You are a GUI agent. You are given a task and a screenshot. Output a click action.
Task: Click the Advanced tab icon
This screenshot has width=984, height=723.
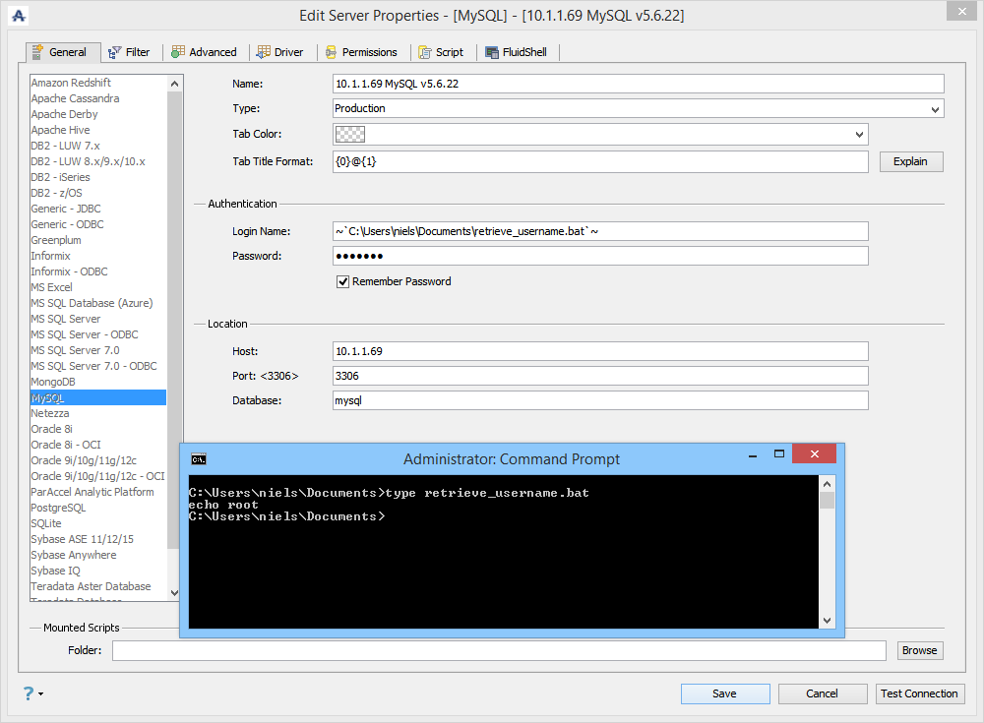[x=177, y=52]
